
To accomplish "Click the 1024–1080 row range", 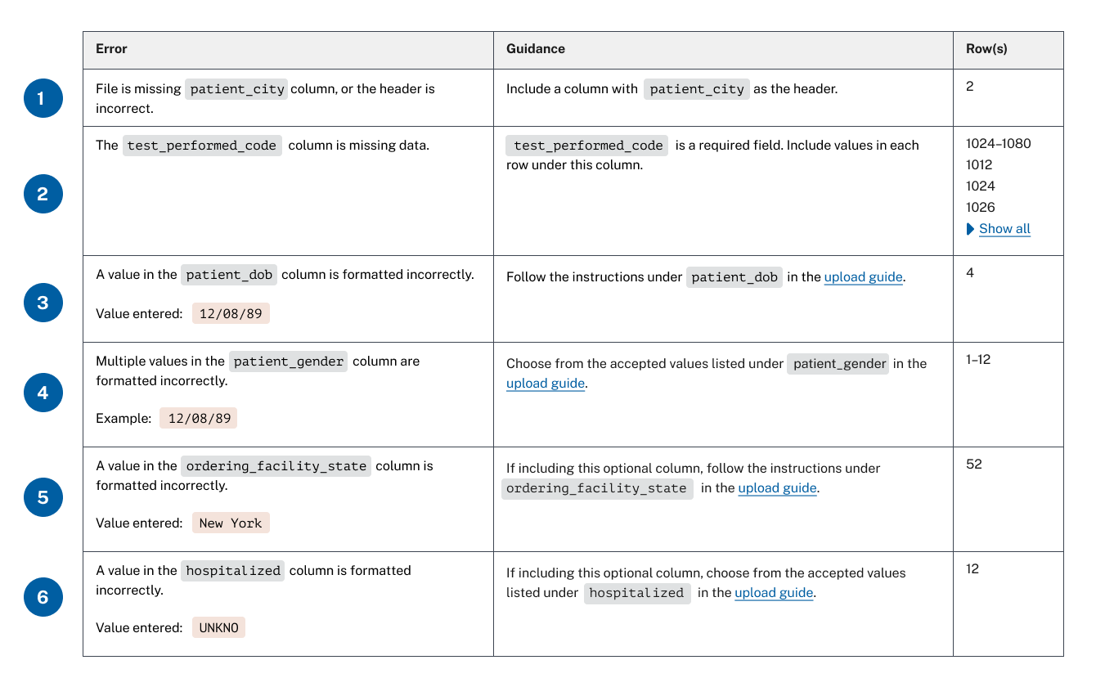I will pos(999,144).
